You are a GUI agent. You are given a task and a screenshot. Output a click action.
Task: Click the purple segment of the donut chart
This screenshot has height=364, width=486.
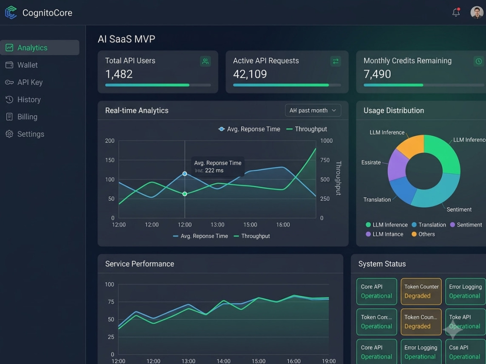point(398,165)
